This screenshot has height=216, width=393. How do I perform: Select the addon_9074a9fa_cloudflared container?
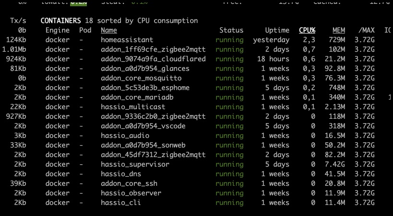click(153, 59)
